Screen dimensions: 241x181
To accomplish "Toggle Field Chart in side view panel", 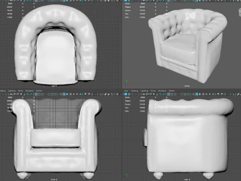I will click(x=182, y=94).
